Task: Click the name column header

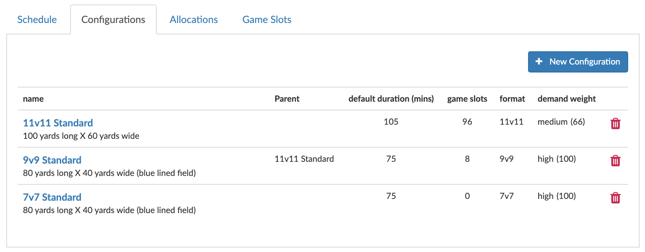Action: (33, 99)
